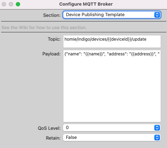Click the green zoom window button
Screen dimensions: 167x148
[18, 4]
